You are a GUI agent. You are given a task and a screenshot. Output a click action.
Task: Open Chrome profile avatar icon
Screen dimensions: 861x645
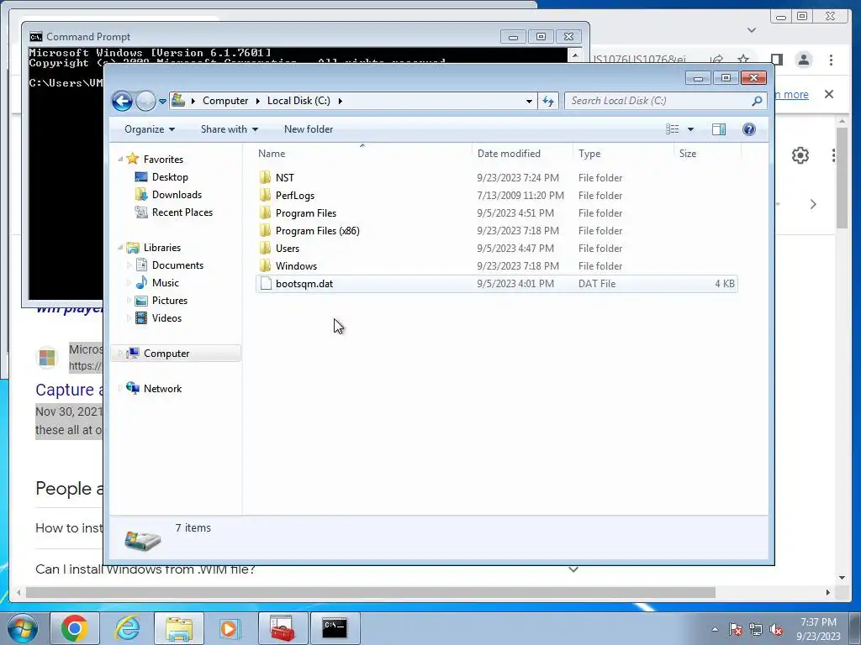(803, 60)
